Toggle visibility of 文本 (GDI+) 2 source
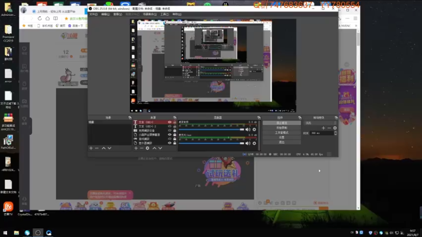Image resolution: width=422 pixels, height=237 pixels. click(x=169, y=126)
